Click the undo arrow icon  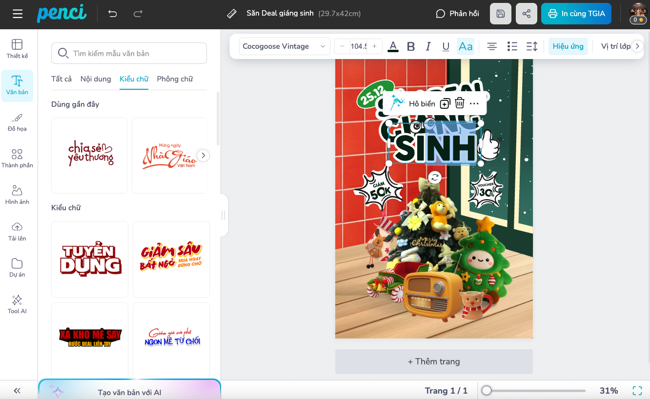(x=113, y=14)
